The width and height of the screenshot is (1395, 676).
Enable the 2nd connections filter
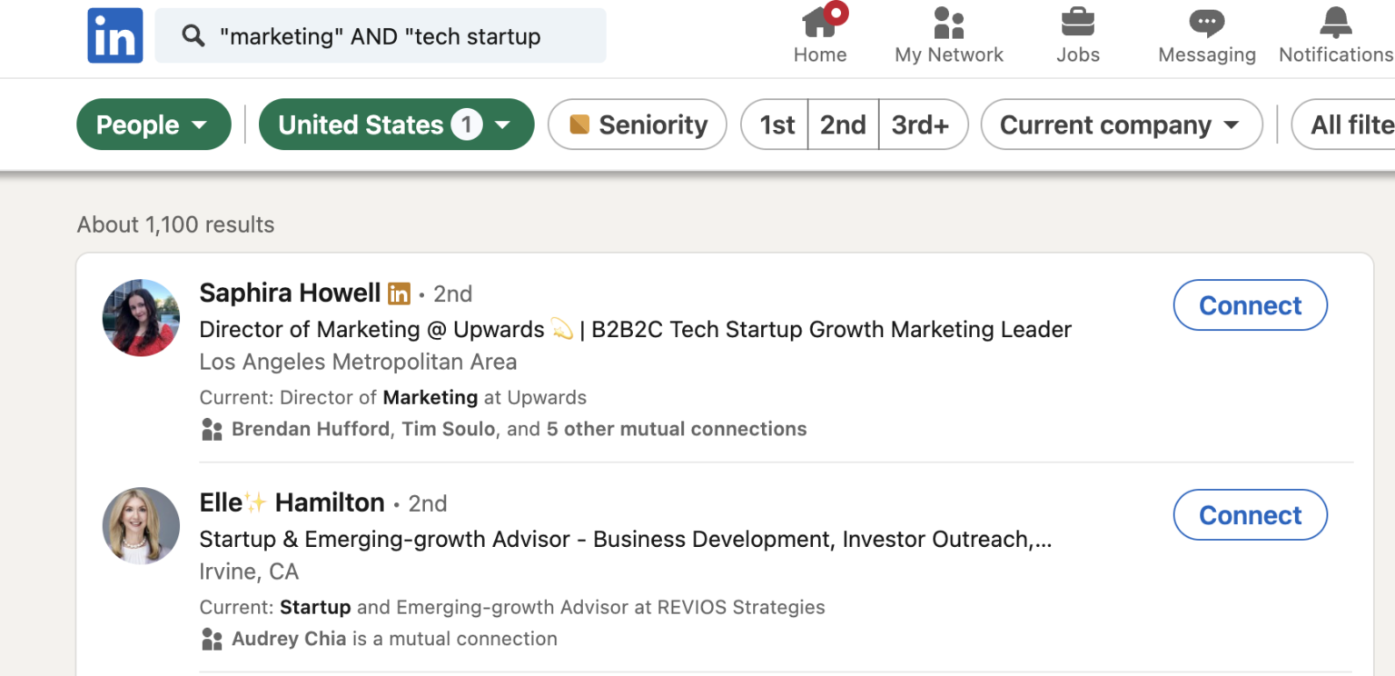pyautogui.click(x=843, y=124)
